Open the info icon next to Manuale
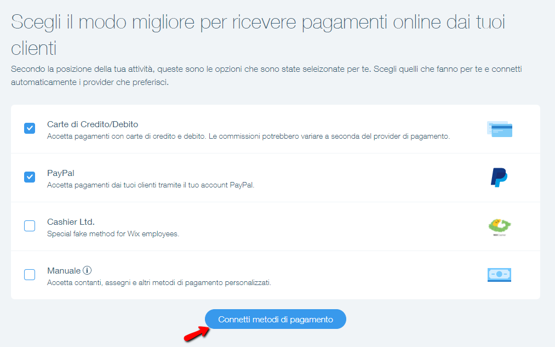The height and width of the screenshot is (347, 555). click(x=87, y=270)
